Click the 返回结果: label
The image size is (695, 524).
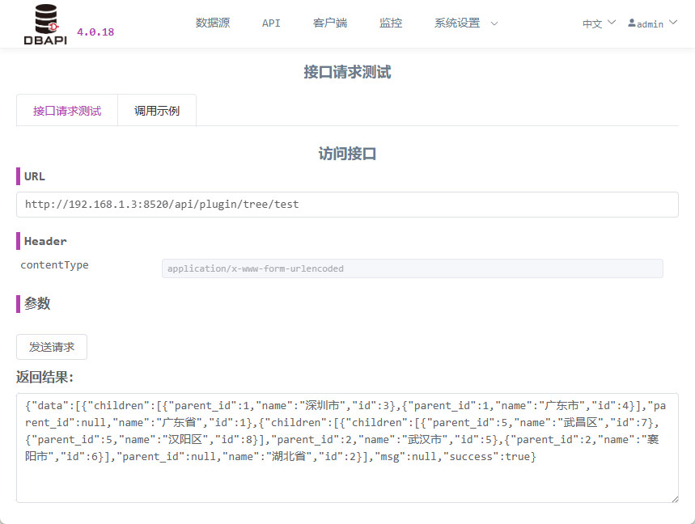[44, 377]
